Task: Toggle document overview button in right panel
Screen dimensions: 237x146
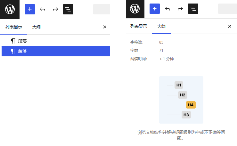Action: 193,9
